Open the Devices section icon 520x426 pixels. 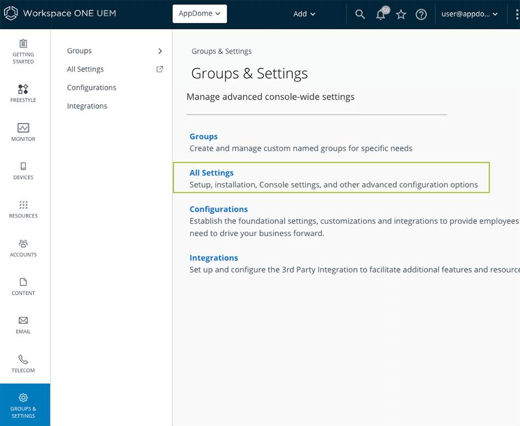(23, 167)
